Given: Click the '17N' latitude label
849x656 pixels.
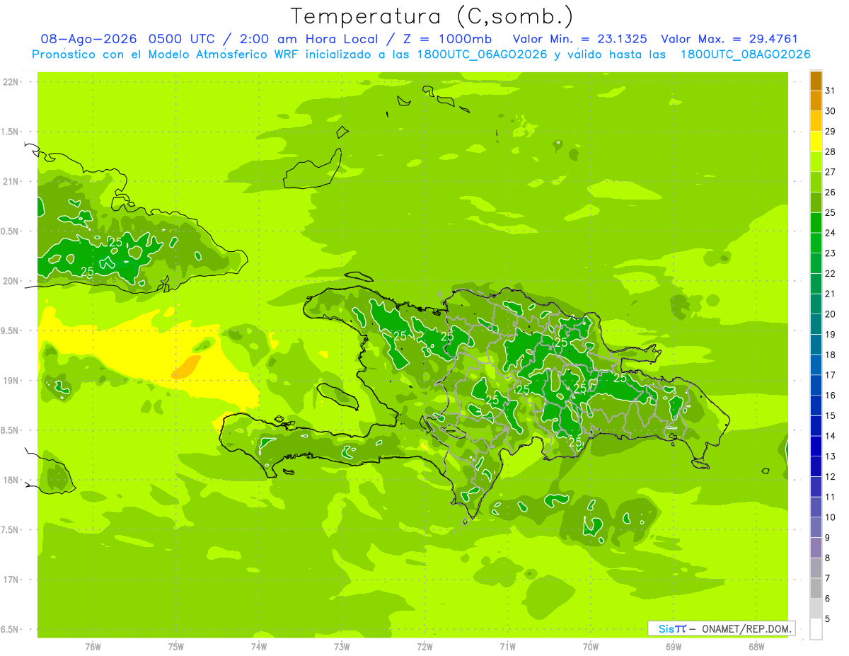Looking at the screenshot, I should coord(11,580).
